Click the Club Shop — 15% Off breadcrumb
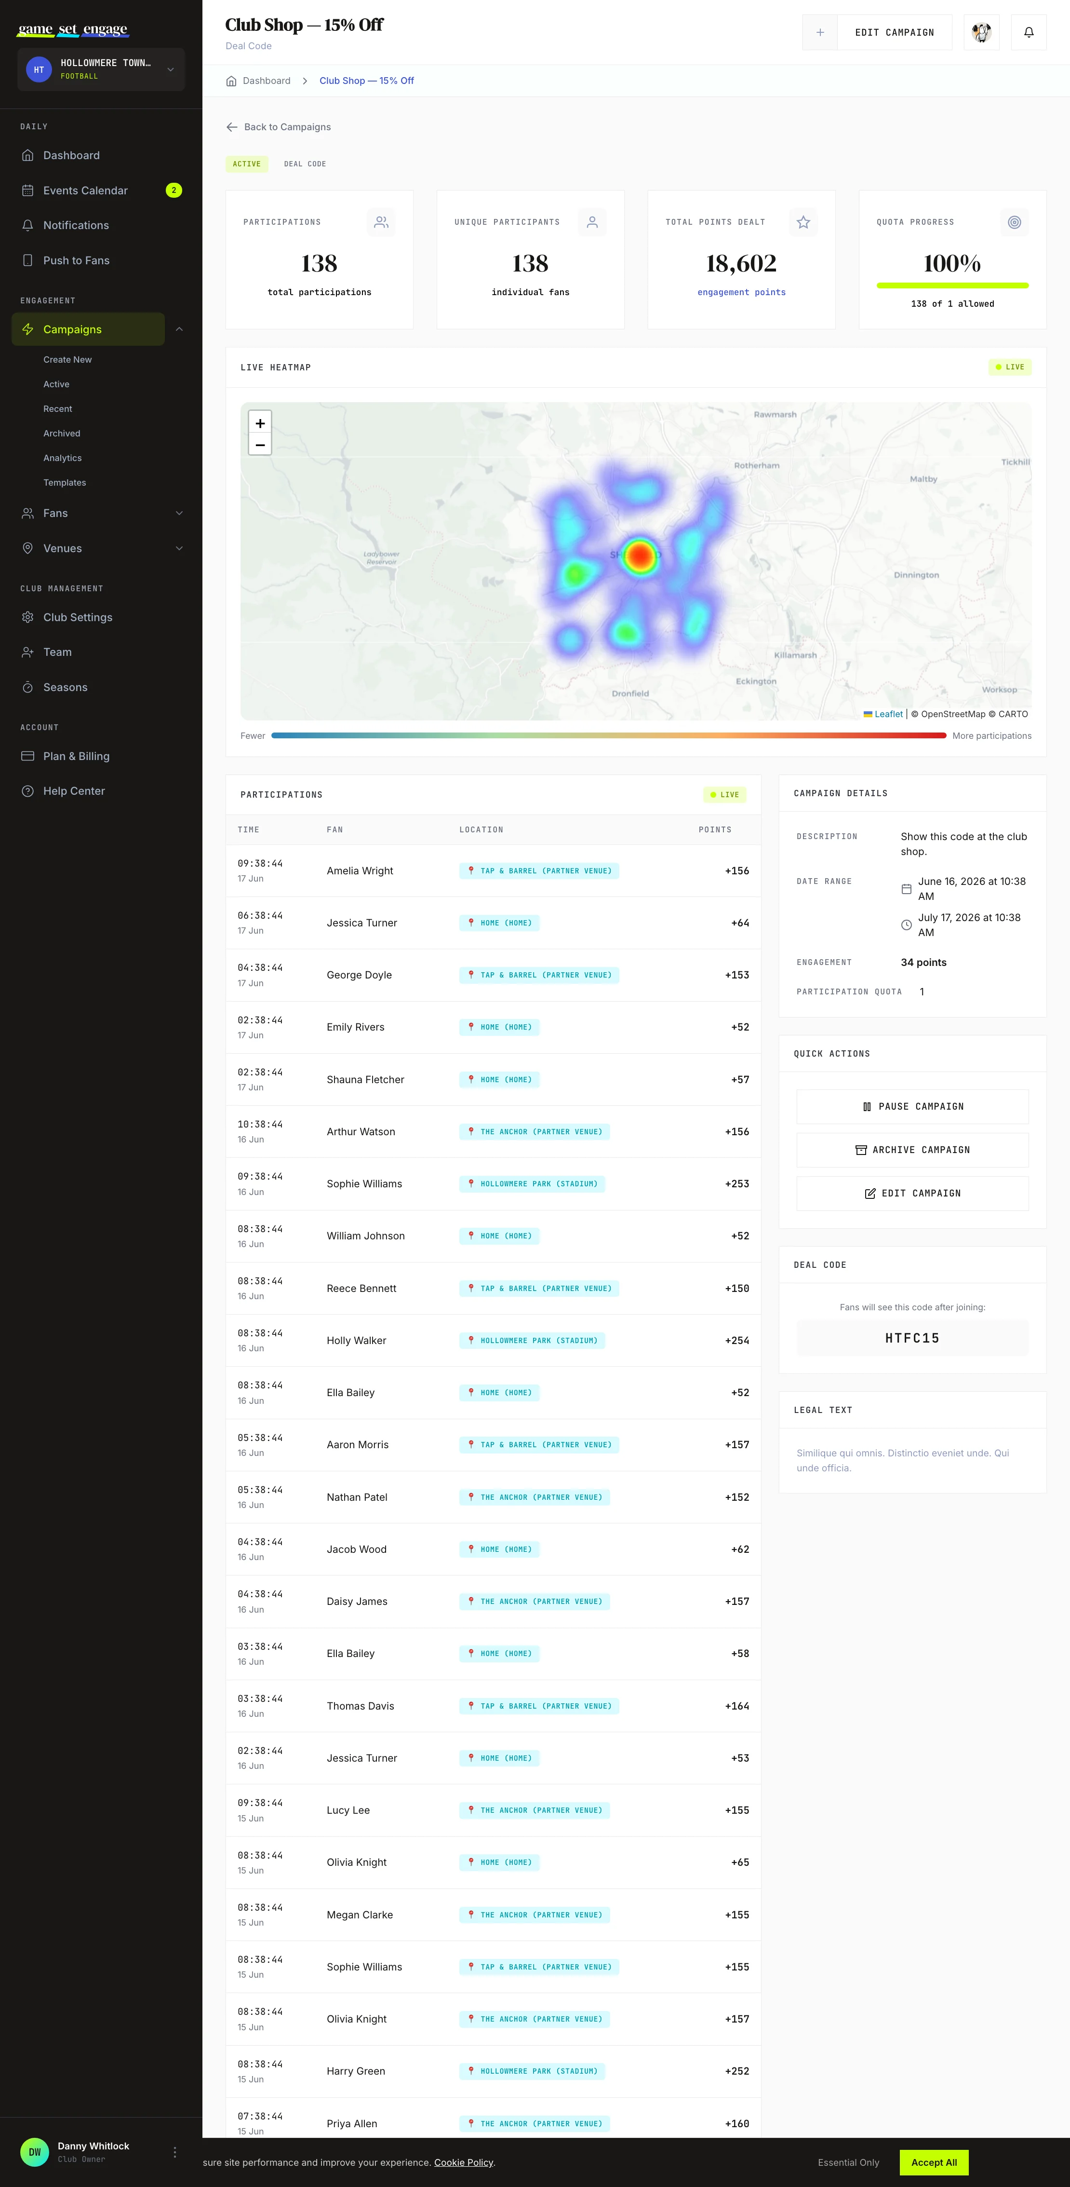This screenshot has width=1070, height=2187. [367, 81]
